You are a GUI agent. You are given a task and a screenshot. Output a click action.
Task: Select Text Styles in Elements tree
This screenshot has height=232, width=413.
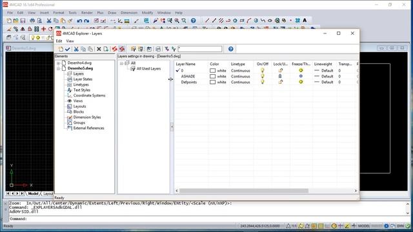[82, 90]
